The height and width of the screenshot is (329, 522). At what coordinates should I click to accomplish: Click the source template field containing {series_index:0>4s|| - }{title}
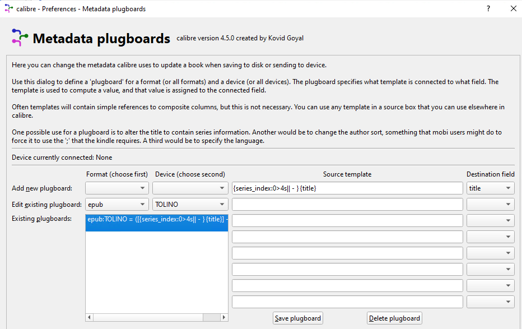coord(347,188)
